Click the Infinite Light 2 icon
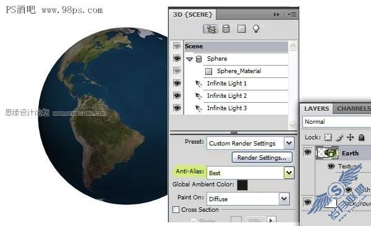Image resolution: width=371 pixels, height=226 pixels. tap(198, 96)
